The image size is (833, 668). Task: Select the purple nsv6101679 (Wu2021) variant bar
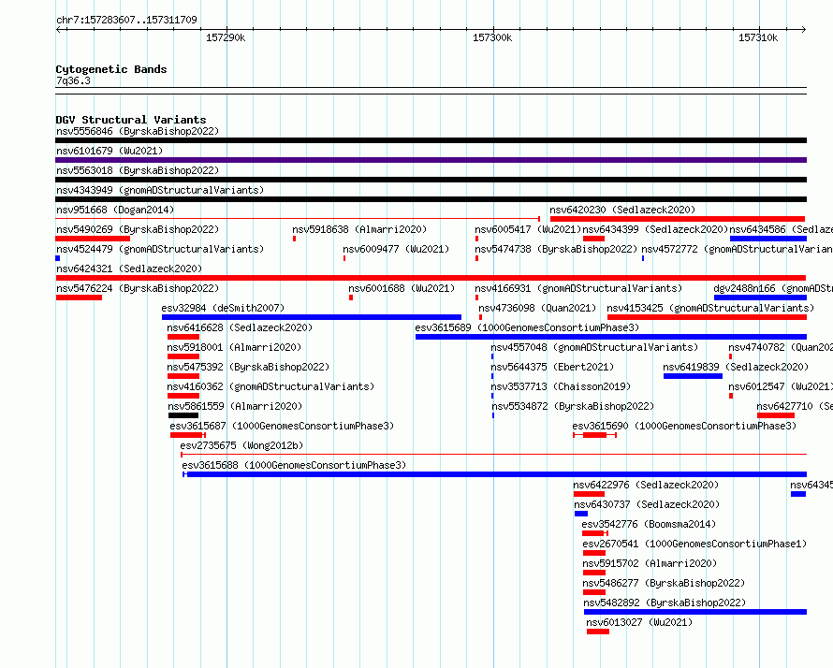click(x=431, y=160)
